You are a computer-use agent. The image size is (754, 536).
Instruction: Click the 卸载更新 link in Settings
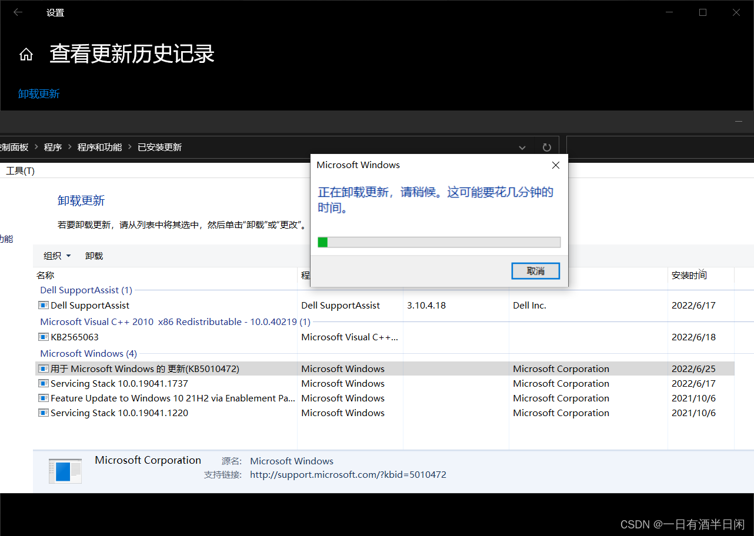(39, 94)
